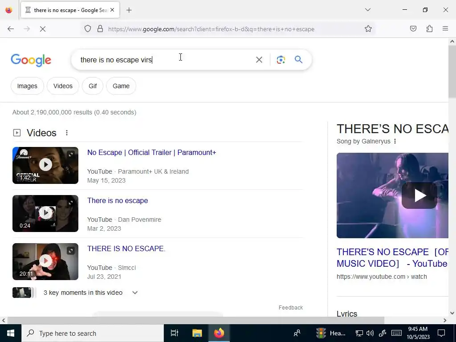Open the People taskbar icon

point(297,333)
